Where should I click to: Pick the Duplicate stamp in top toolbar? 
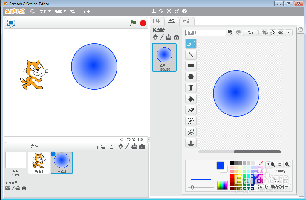click(154, 11)
